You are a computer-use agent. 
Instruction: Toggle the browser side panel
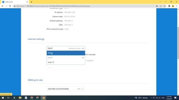(169, 6)
